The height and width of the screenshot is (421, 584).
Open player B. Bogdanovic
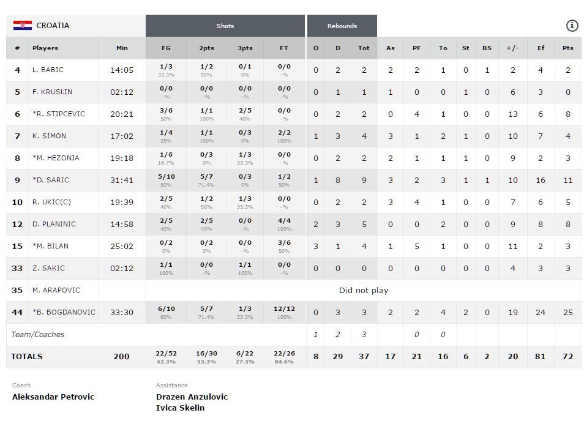(66, 312)
